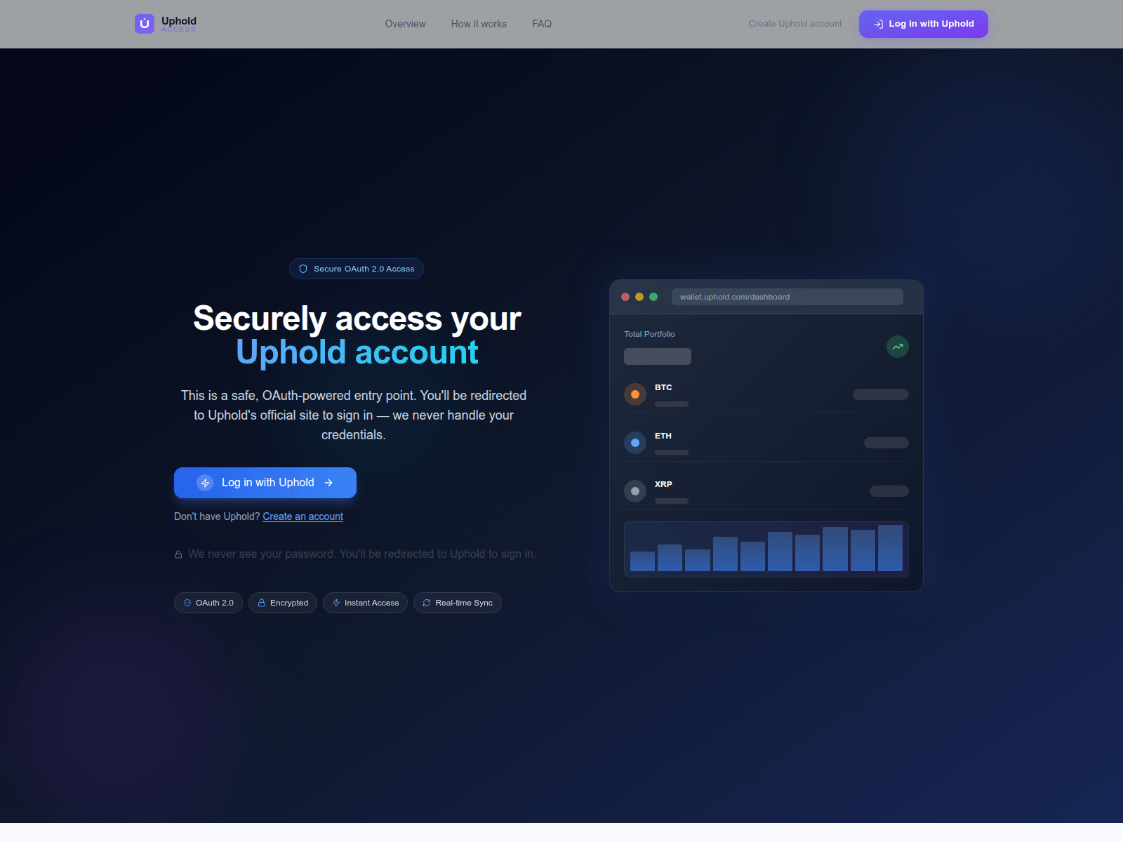Click the lightning bolt icon in hero button
This screenshot has width=1123, height=842.
pos(205,483)
